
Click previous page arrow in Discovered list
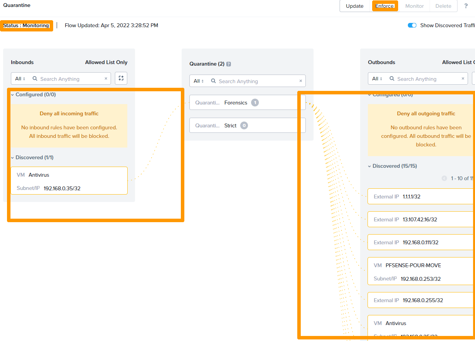pos(444,178)
